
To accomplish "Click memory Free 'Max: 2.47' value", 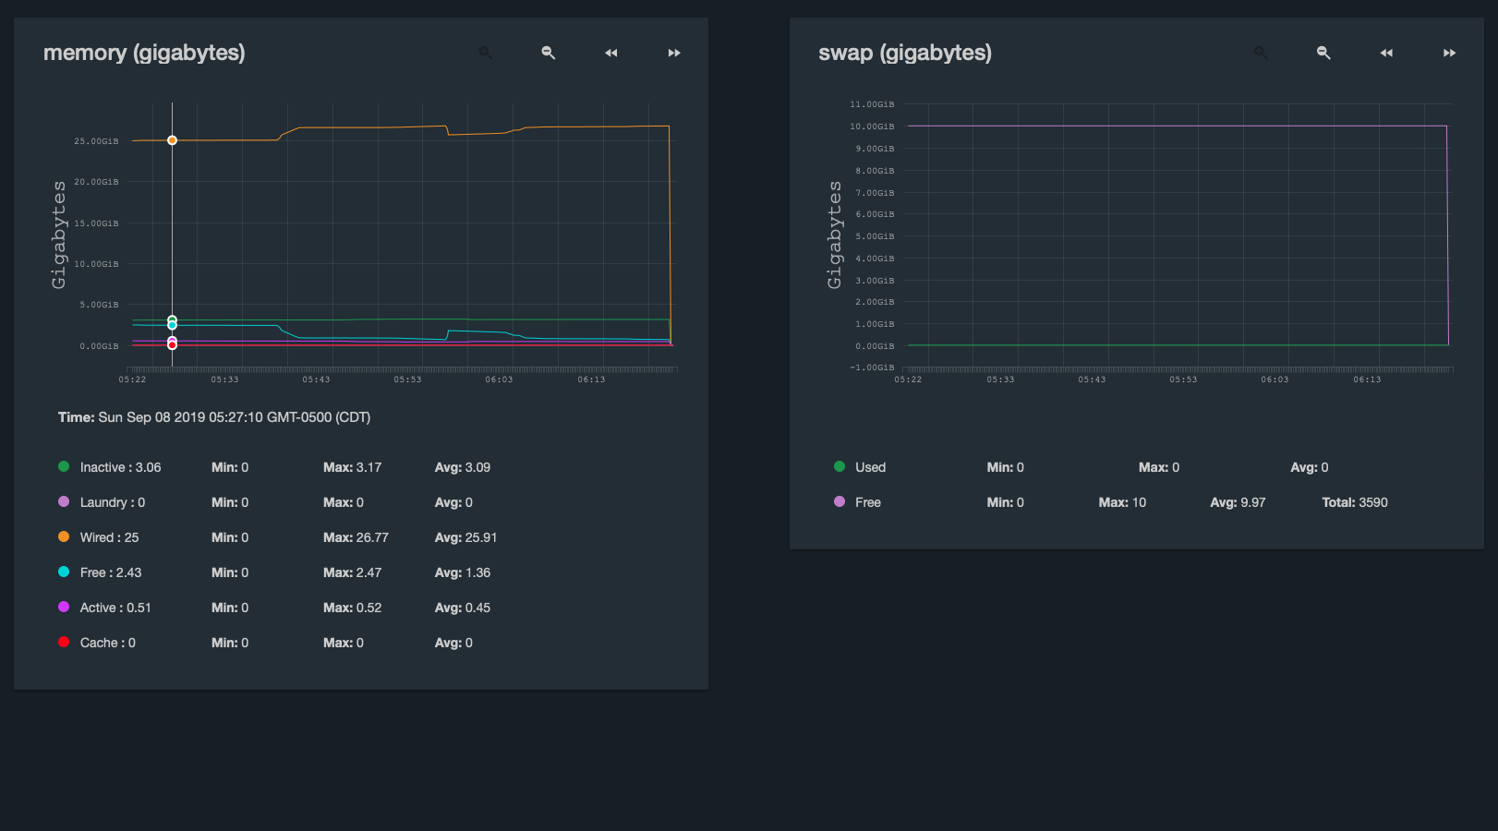I will coord(352,572).
